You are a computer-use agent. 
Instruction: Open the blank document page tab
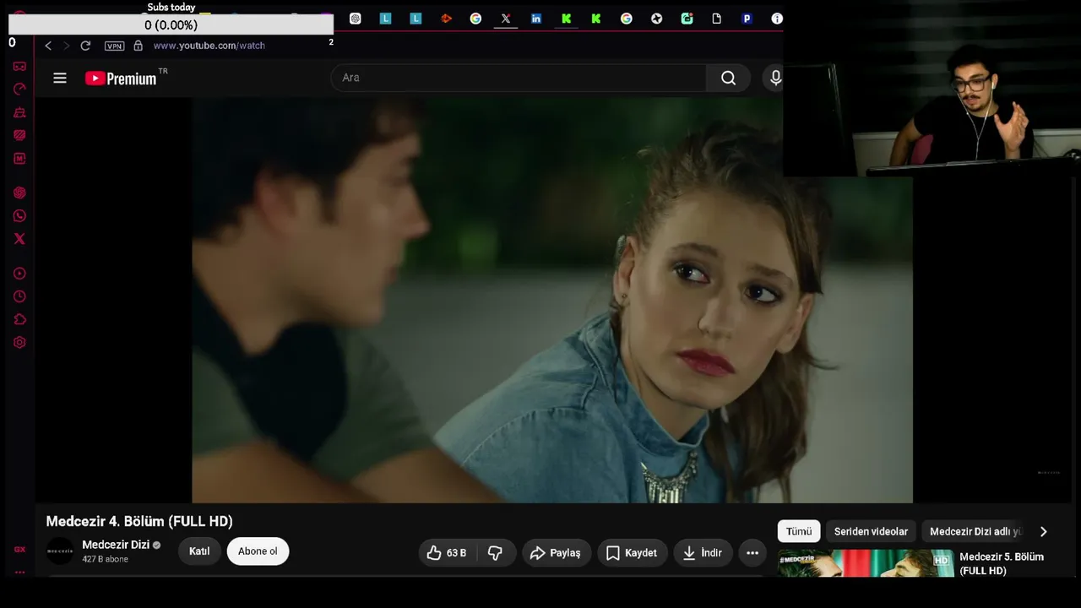point(717,19)
